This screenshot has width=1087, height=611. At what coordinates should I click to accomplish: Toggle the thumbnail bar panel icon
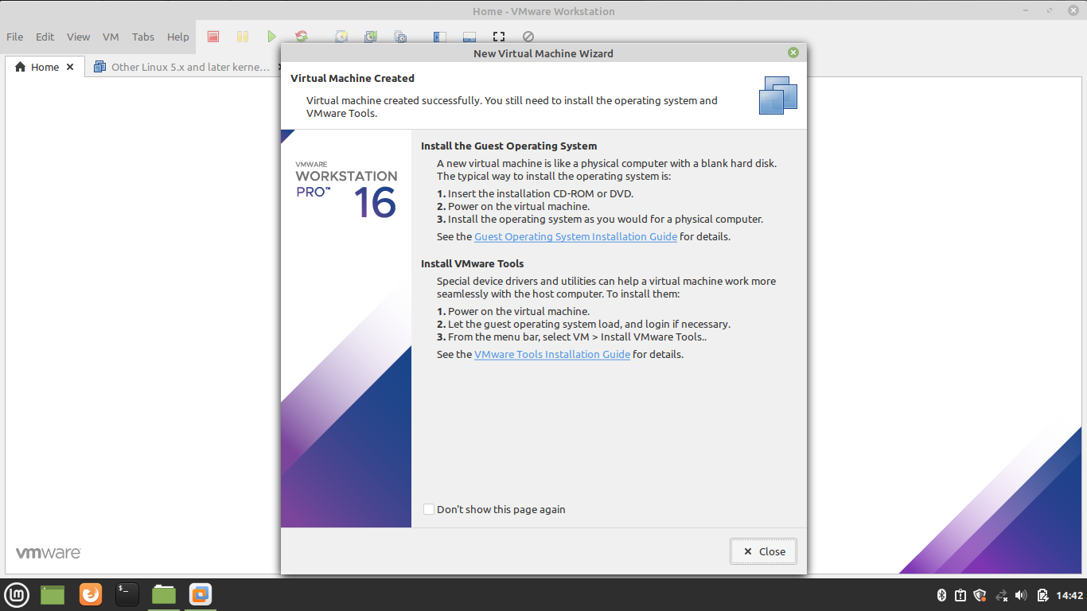point(469,37)
